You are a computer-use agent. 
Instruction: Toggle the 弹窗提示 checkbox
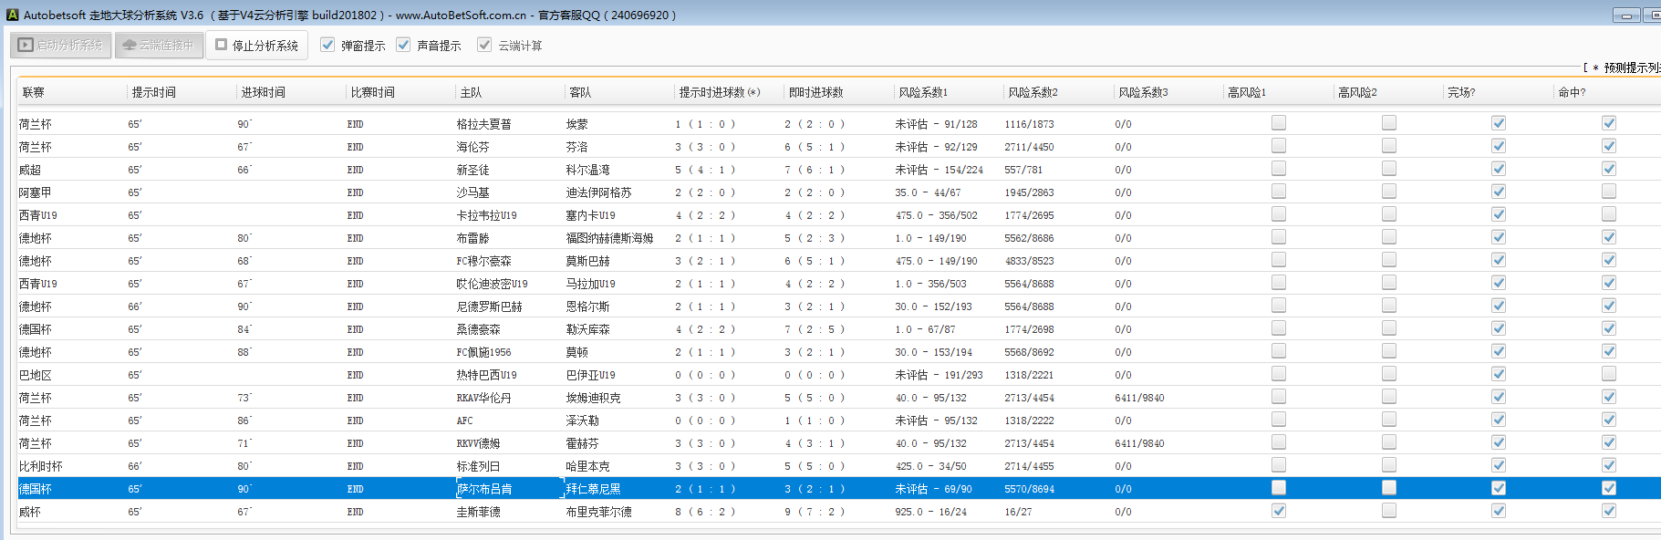pyautogui.click(x=327, y=45)
